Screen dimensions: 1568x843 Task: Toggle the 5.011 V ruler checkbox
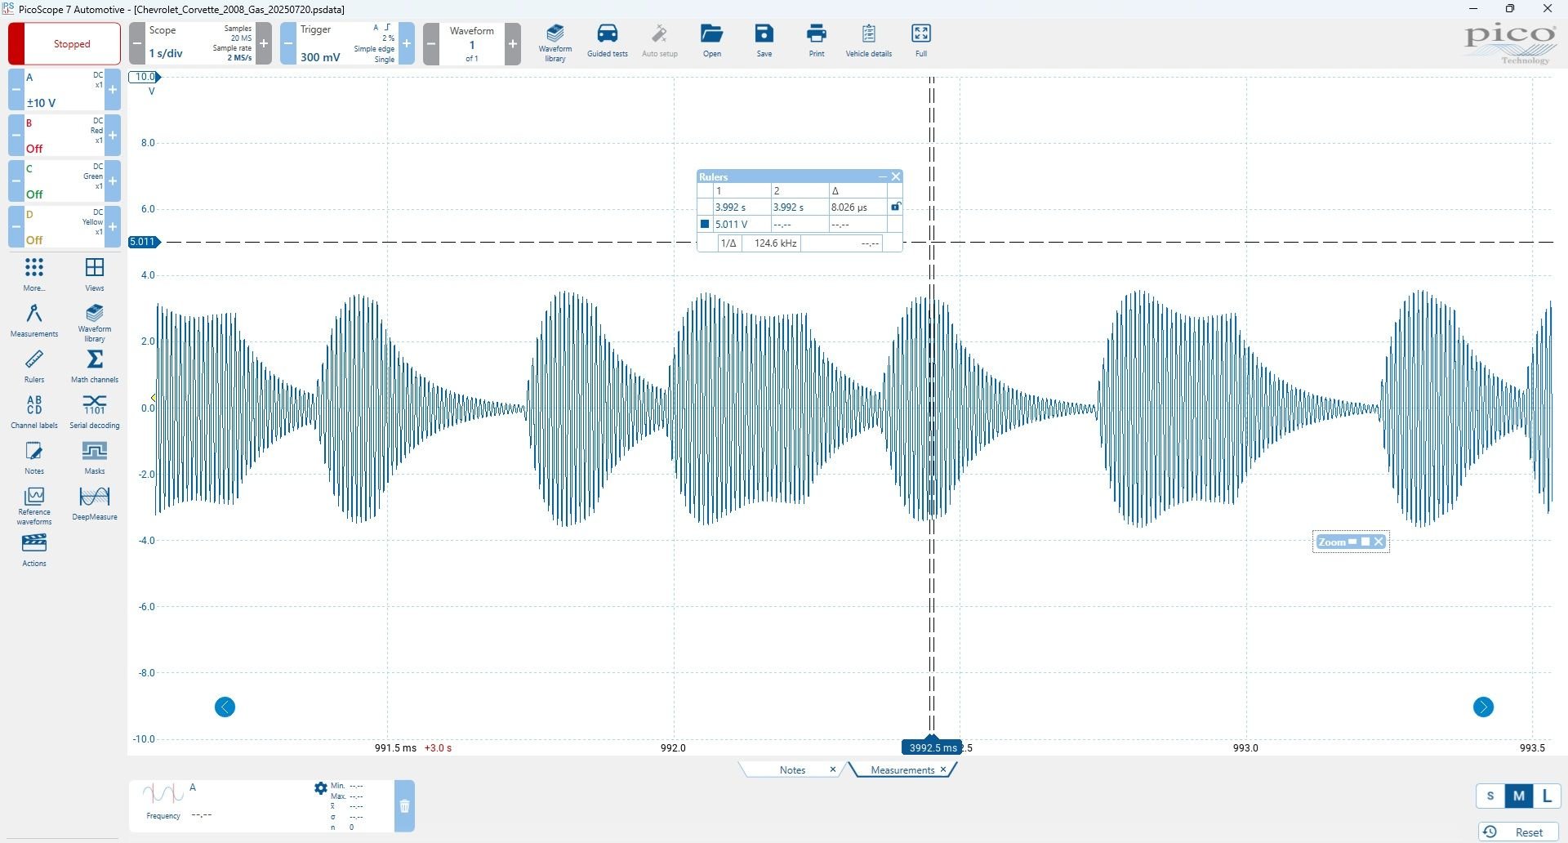(x=705, y=224)
